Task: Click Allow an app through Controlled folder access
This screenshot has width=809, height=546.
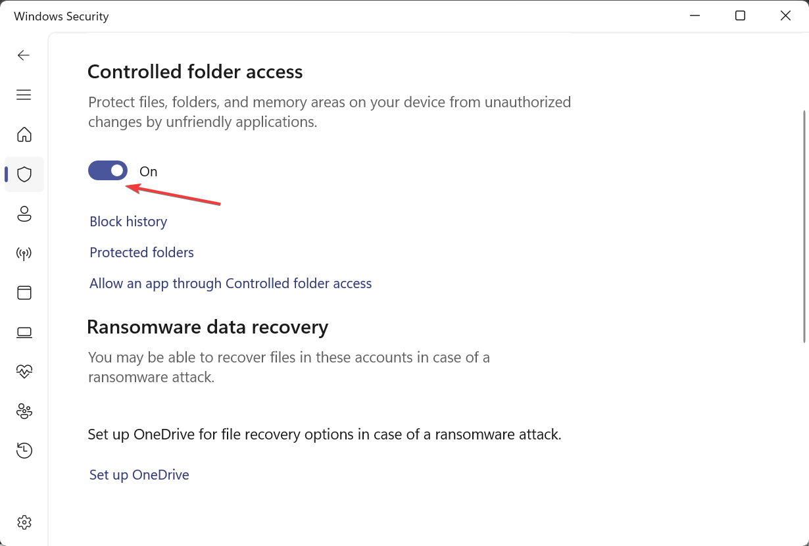Action: pyautogui.click(x=230, y=284)
